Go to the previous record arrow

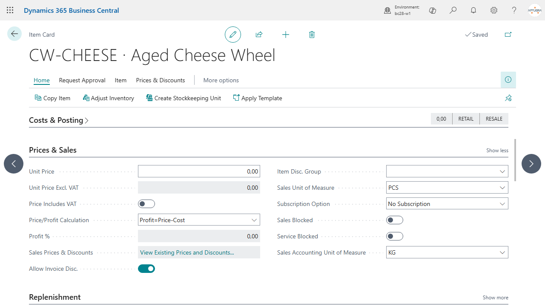(x=14, y=164)
